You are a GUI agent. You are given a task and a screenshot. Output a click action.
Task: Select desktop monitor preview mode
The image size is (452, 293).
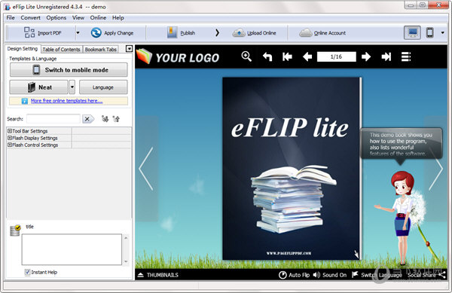click(413, 32)
